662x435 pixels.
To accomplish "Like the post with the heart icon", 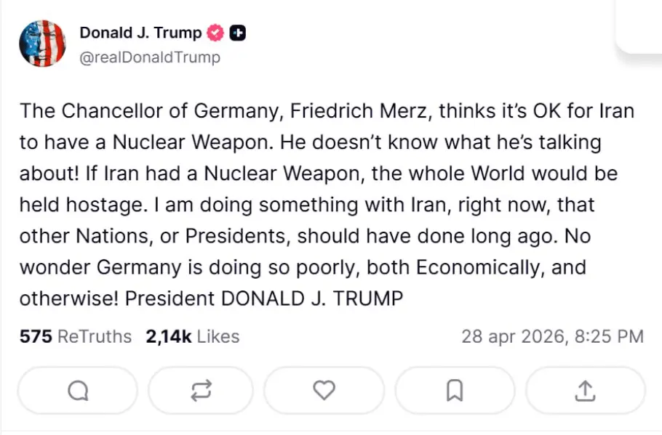I will [x=324, y=391].
